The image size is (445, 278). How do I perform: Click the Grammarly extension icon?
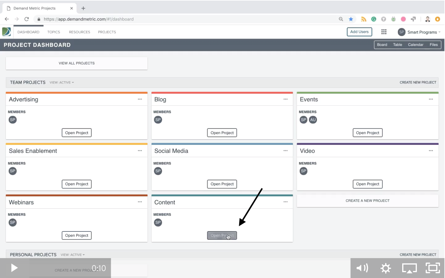coord(374,19)
